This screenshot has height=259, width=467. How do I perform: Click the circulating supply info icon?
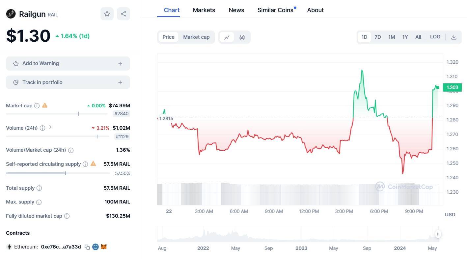[x=85, y=164]
